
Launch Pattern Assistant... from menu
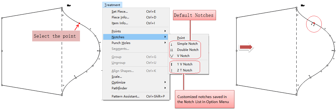(125, 96)
